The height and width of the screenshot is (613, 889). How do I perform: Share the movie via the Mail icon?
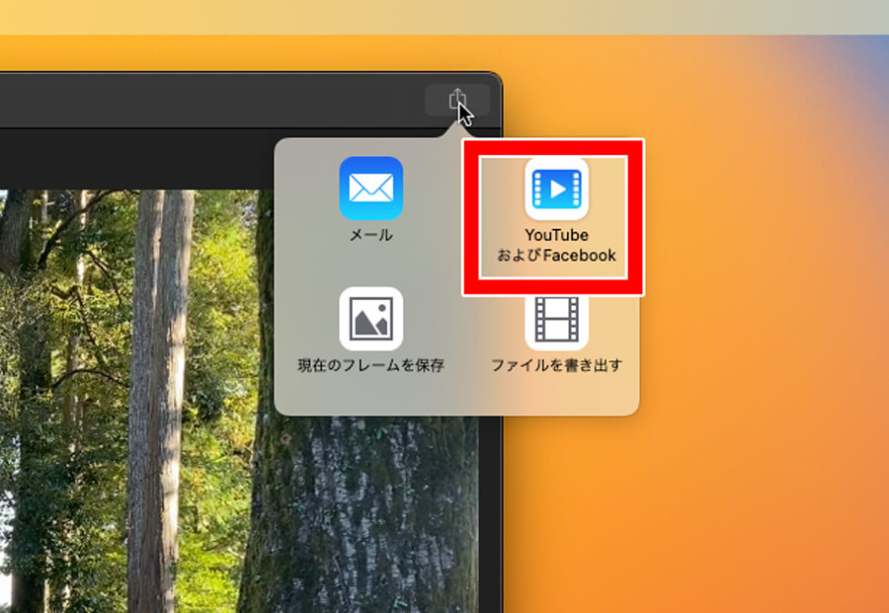pos(371,189)
